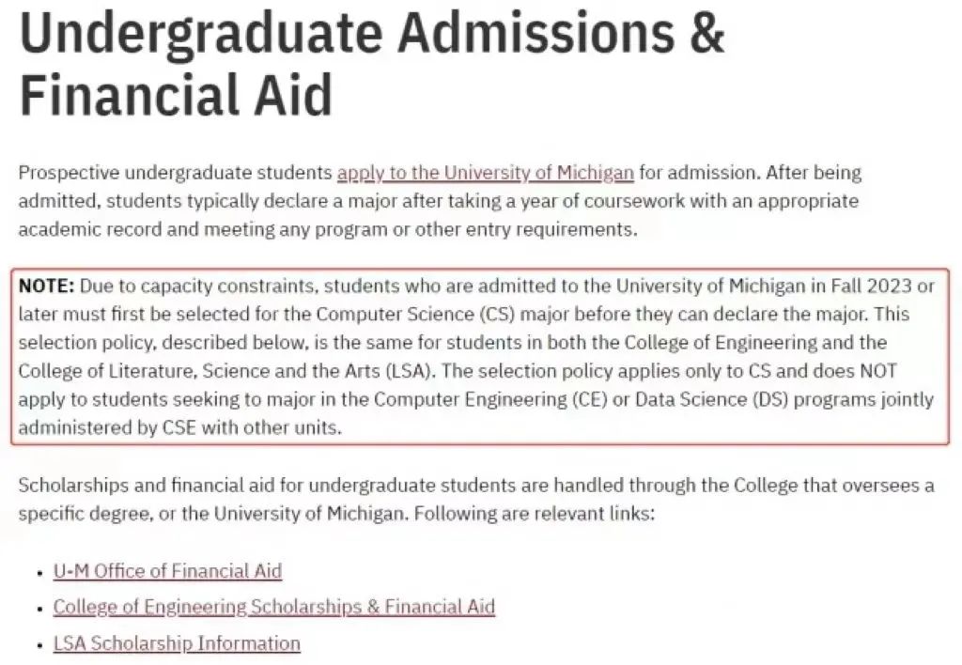Visit College of Engineering Scholarships & Financial Aid
Viewport: 962px width, 665px height.
[274, 607]
